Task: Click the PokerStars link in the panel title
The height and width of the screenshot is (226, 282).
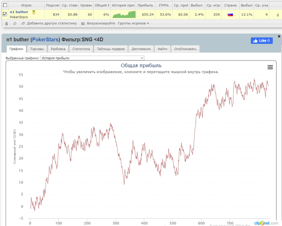Action: pyautogui.click(x=45, y=40)
